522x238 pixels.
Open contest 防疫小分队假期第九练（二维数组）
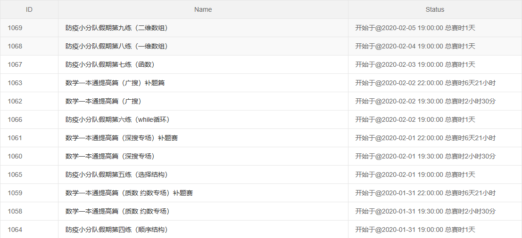tap(117, 28)
